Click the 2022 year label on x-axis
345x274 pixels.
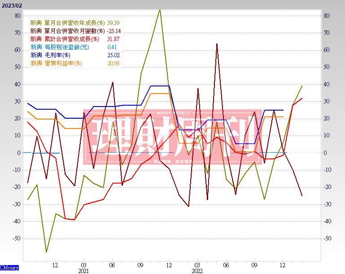(x=197, y=271)
